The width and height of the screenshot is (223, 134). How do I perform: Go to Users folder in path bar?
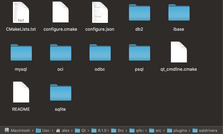point(43,130)
